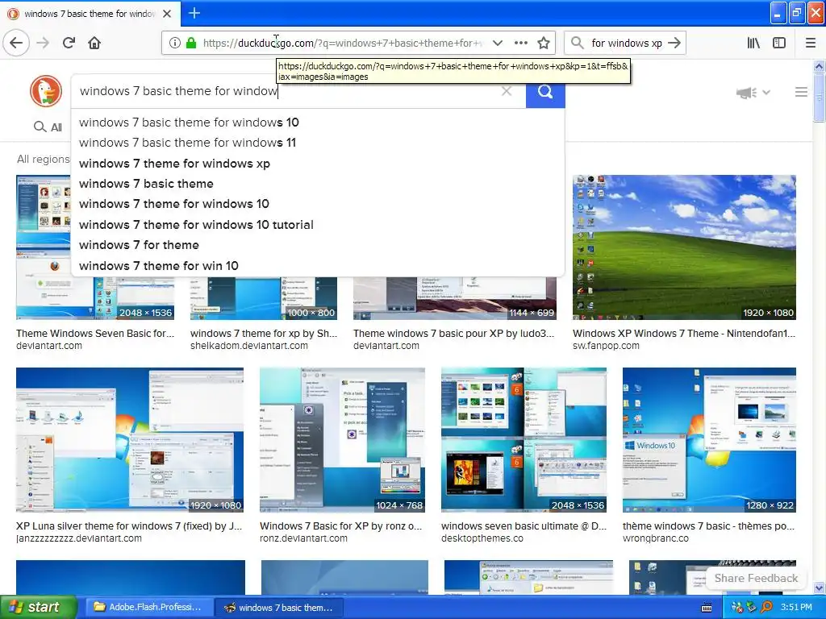Open the address bar history dropdown

(x=497, y=44)
